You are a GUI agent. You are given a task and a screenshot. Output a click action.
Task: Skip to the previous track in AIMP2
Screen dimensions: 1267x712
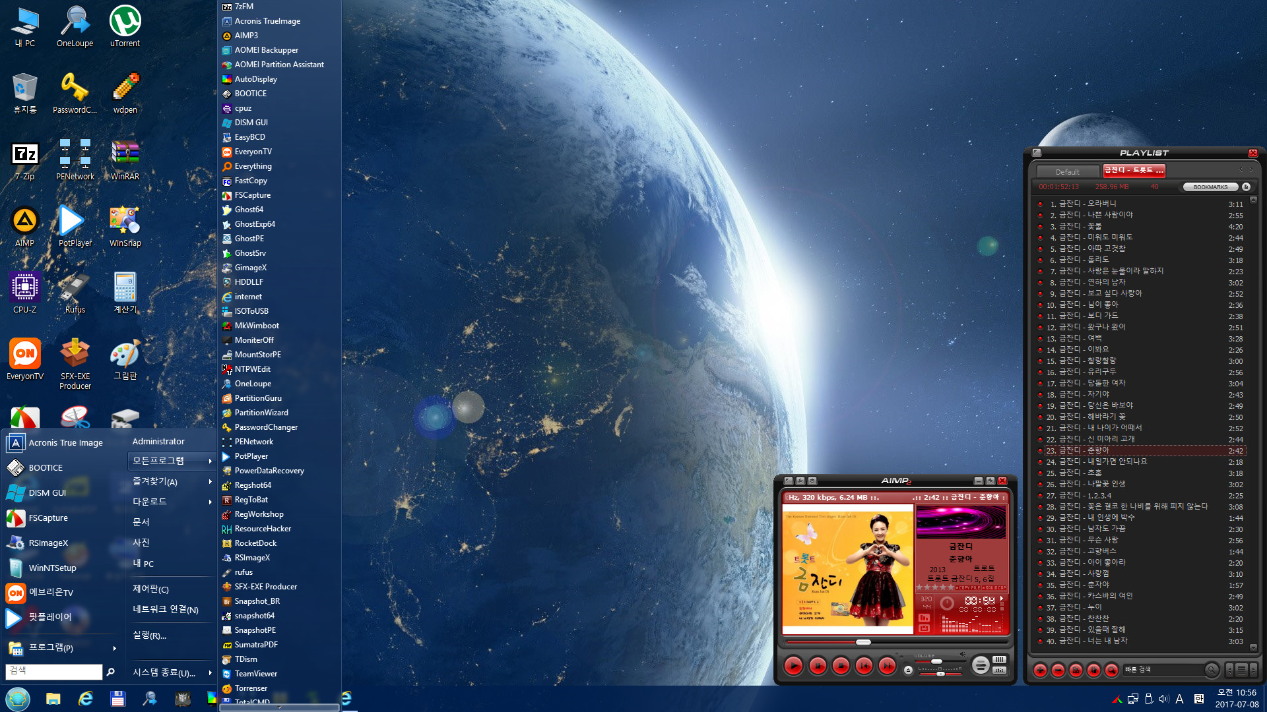click(864, 666)
